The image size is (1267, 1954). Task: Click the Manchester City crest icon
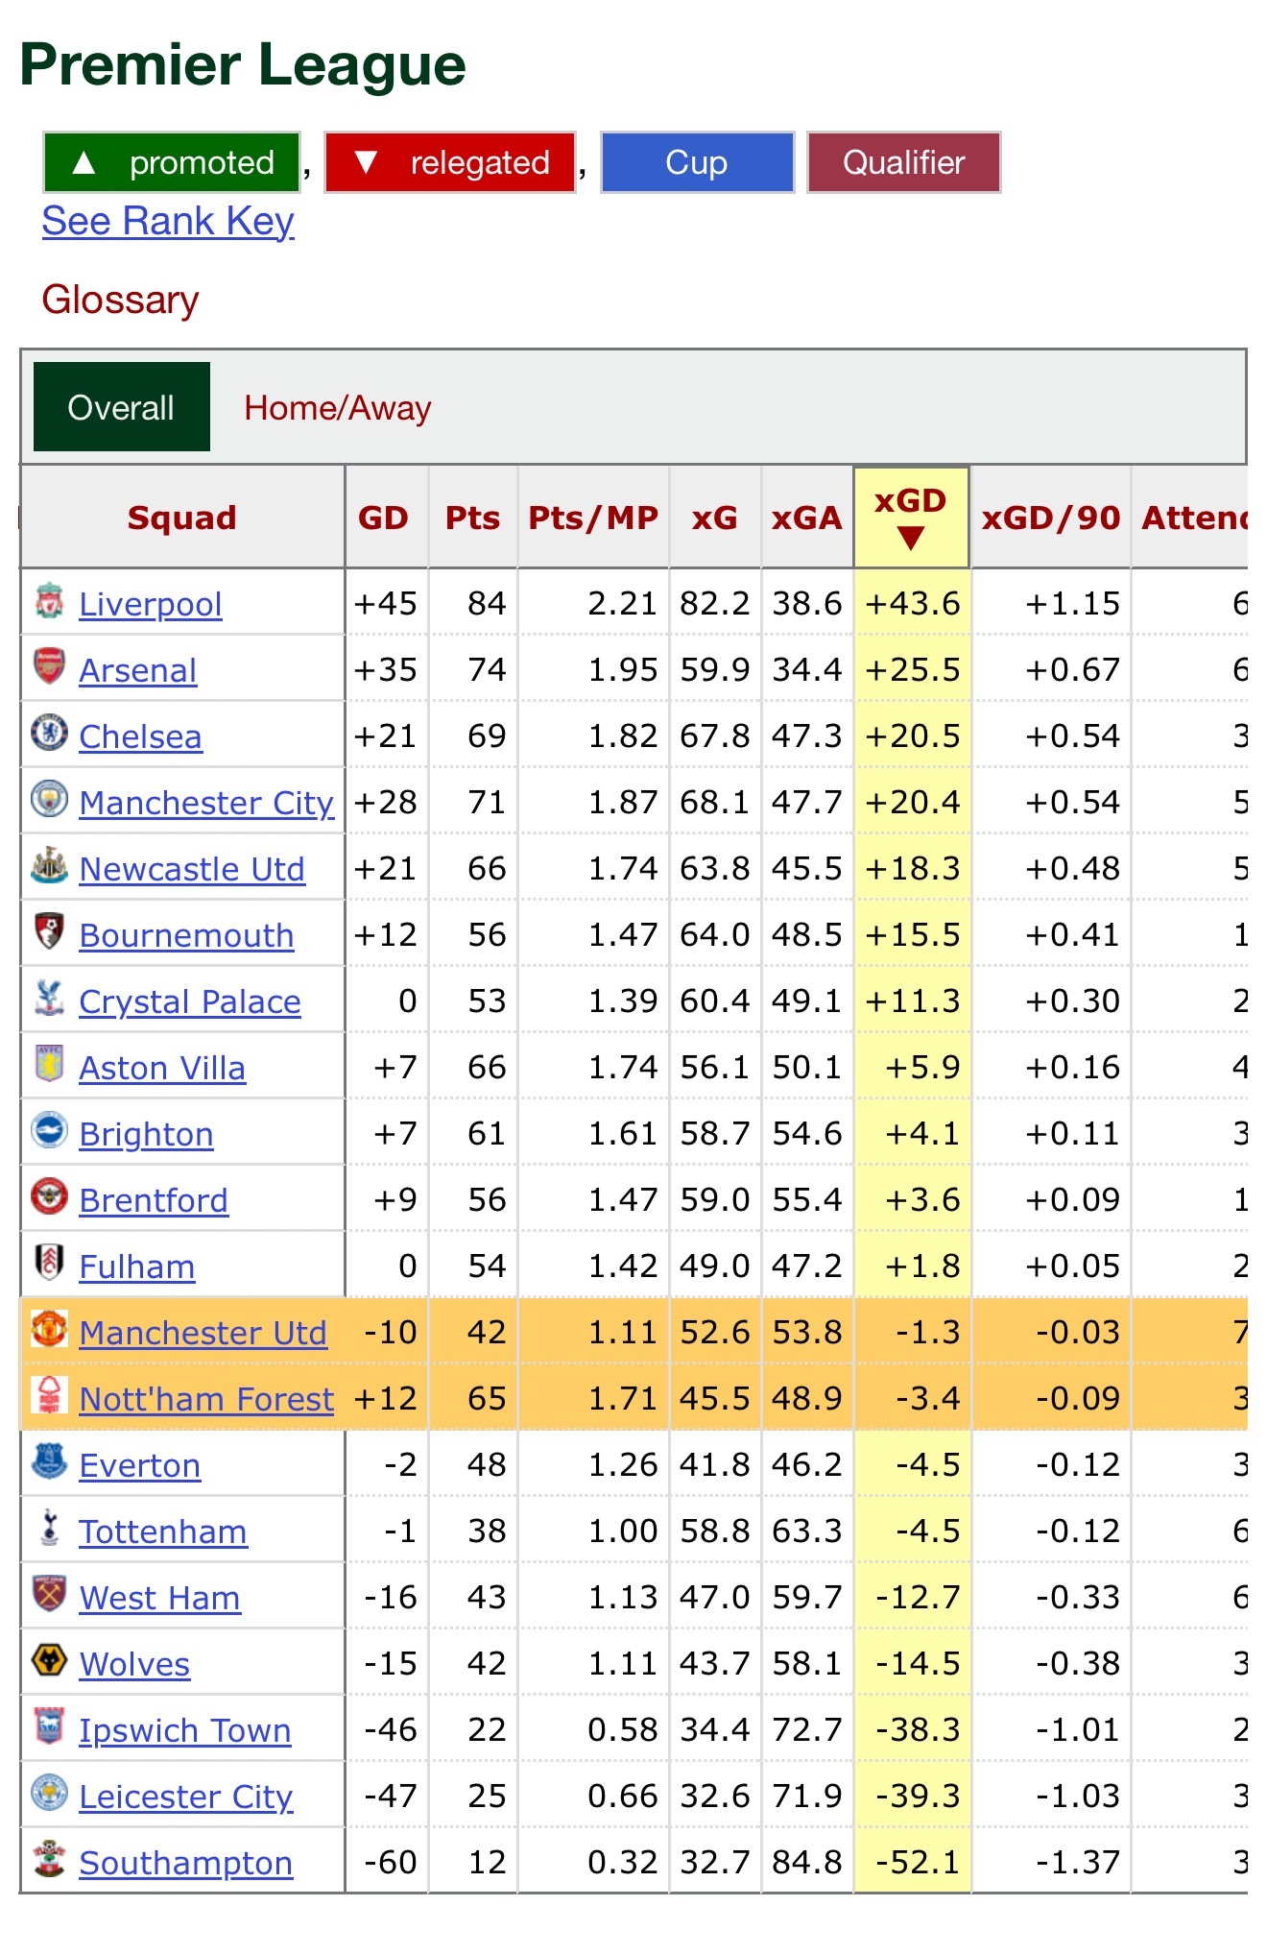point(49,799)
